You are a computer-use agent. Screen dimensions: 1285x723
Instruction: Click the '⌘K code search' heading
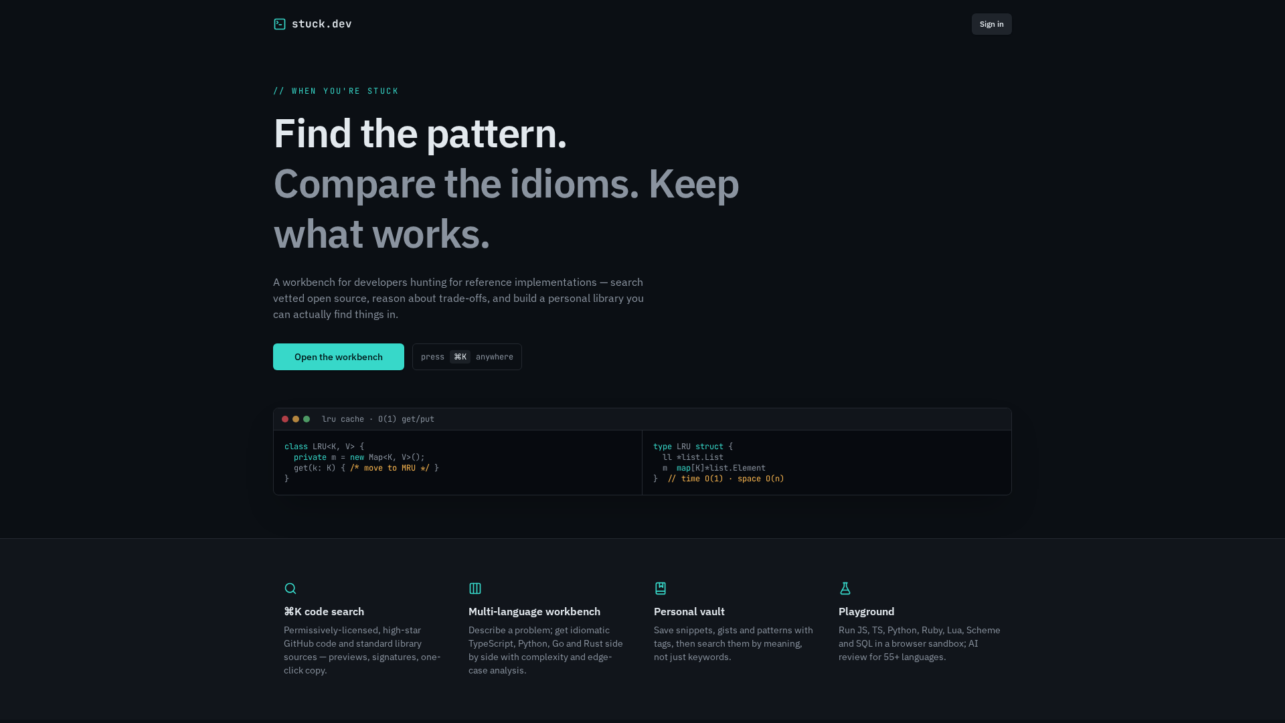click(x=324, y=611)
